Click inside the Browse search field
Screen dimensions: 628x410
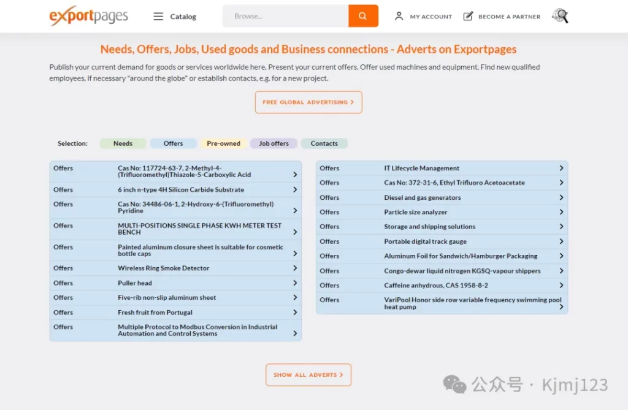coord(286,16)
